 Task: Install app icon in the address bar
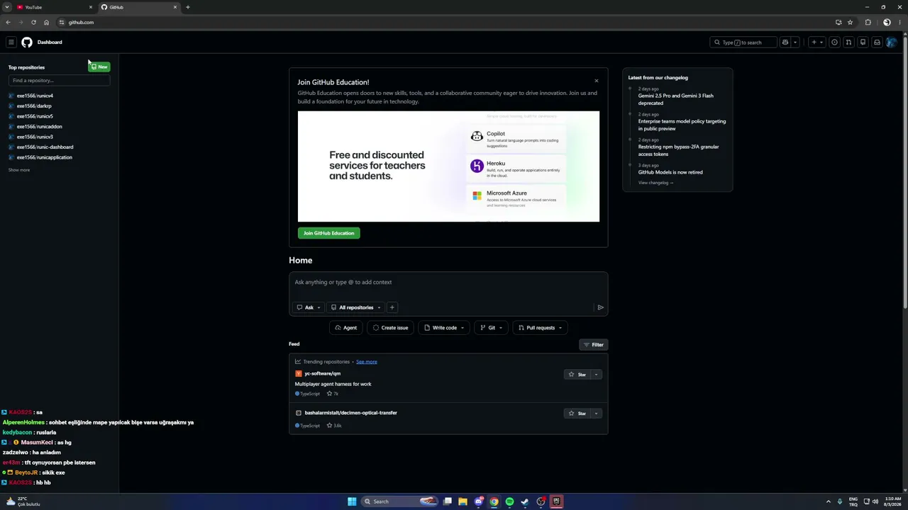click(838, 22)
